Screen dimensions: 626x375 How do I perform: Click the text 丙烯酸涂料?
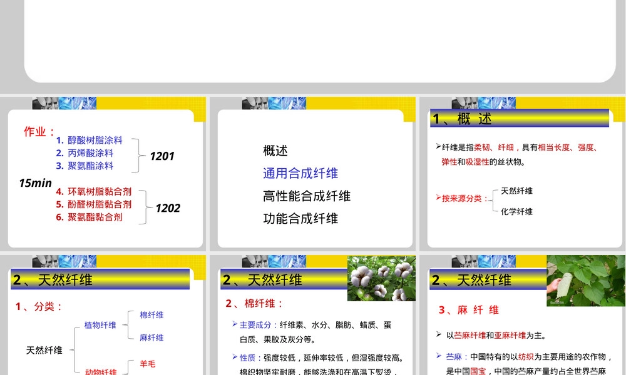pyautogui.click(x=90, y=153)
